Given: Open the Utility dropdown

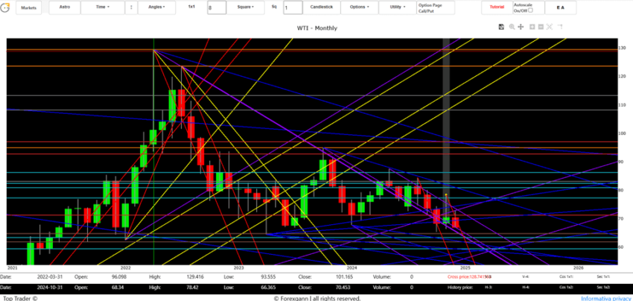Looking at the screenshot, I should tap(397, 7).
